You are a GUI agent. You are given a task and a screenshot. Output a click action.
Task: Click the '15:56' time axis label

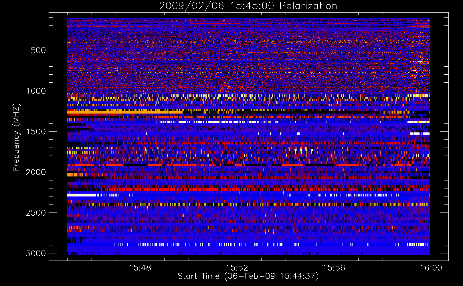[x=334, y=268]
